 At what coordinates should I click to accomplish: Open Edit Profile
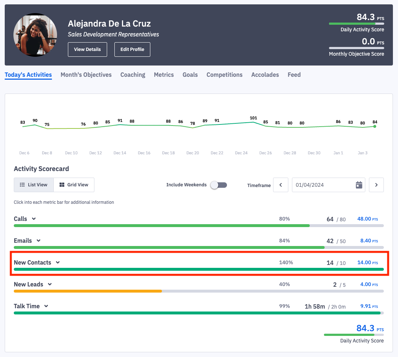(132, 49)
